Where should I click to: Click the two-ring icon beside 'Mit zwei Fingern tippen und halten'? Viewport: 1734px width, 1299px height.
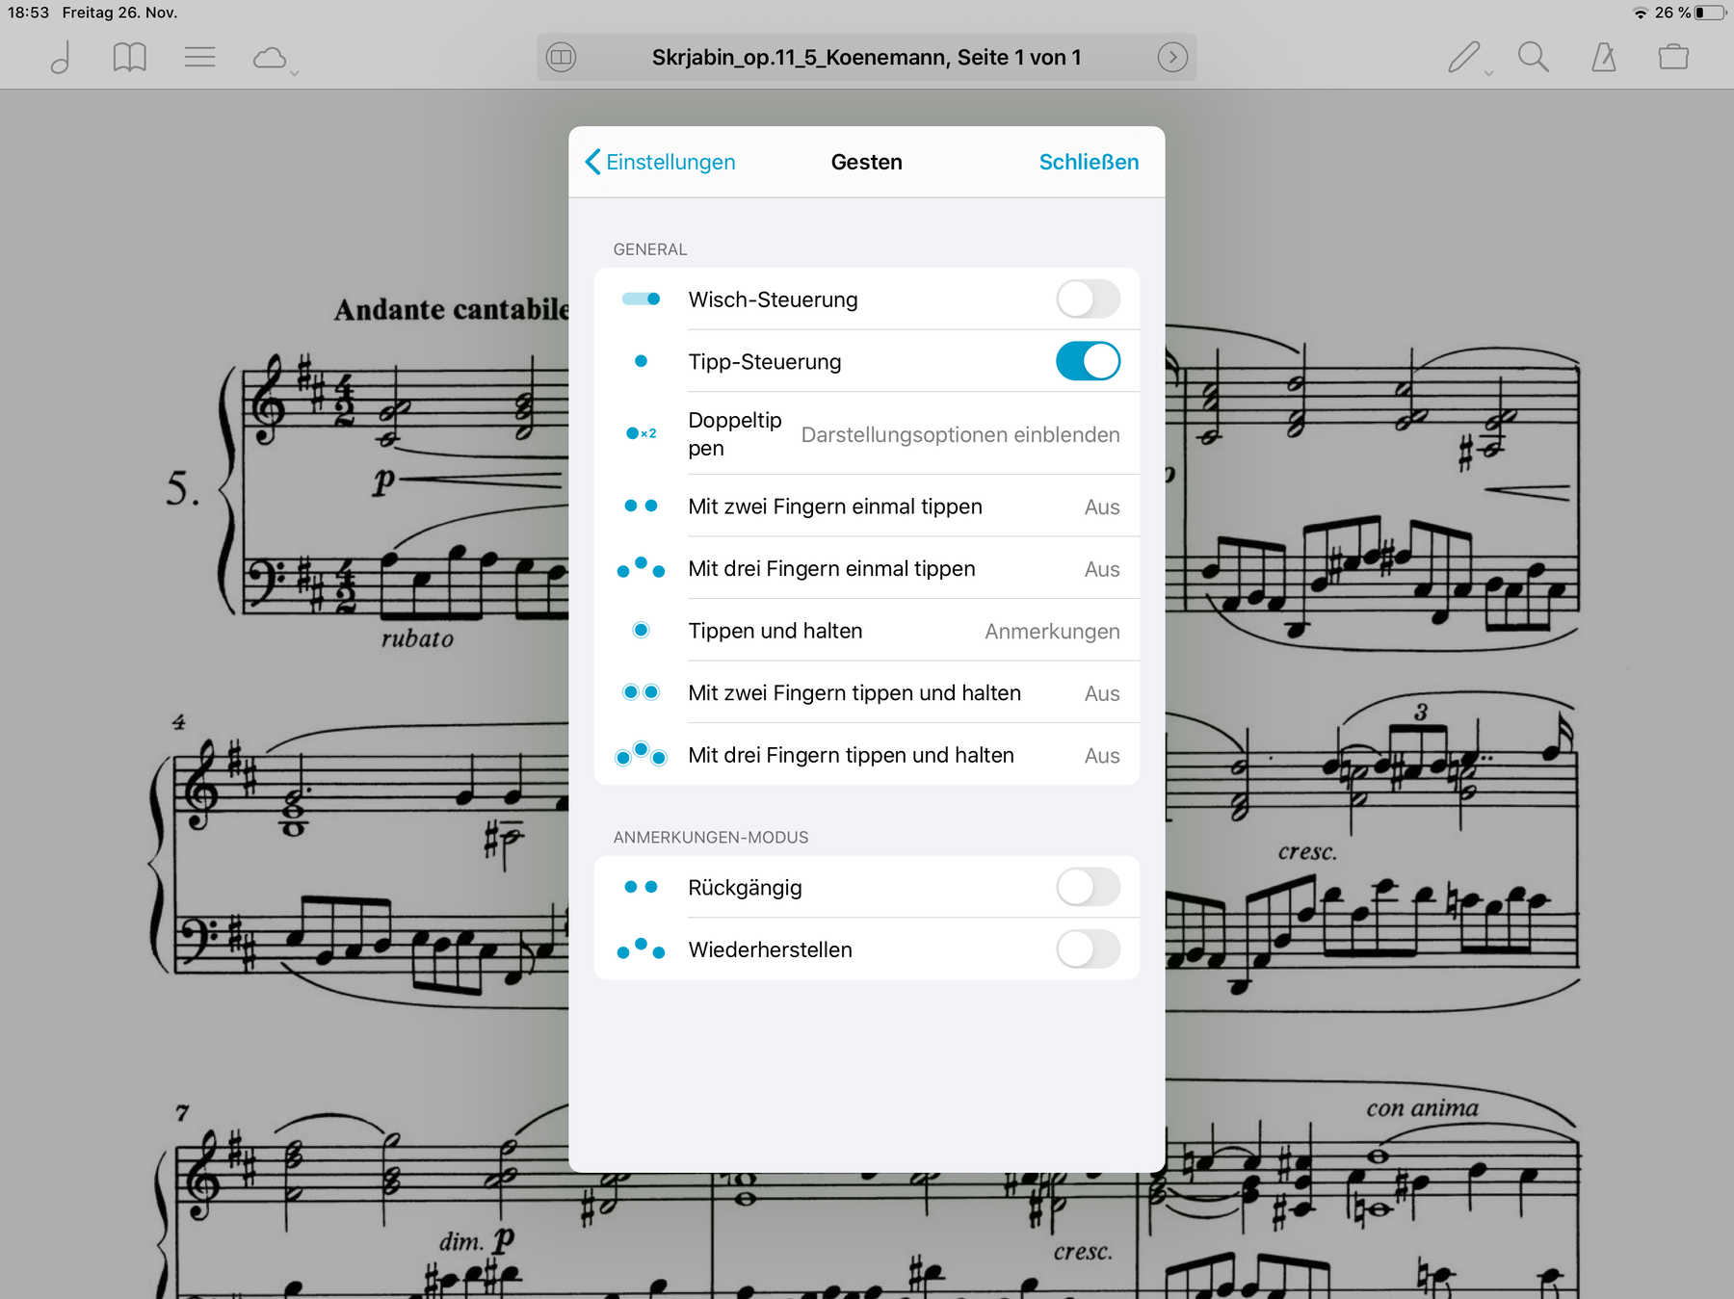tap(641, 692)
